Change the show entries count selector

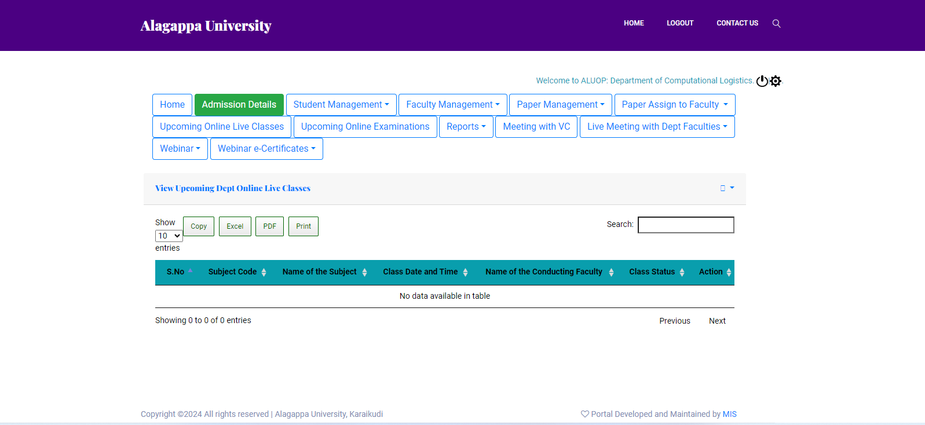point(169,236)
